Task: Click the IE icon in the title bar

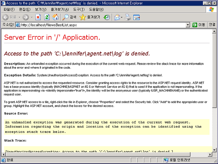Action: point(3,3)
